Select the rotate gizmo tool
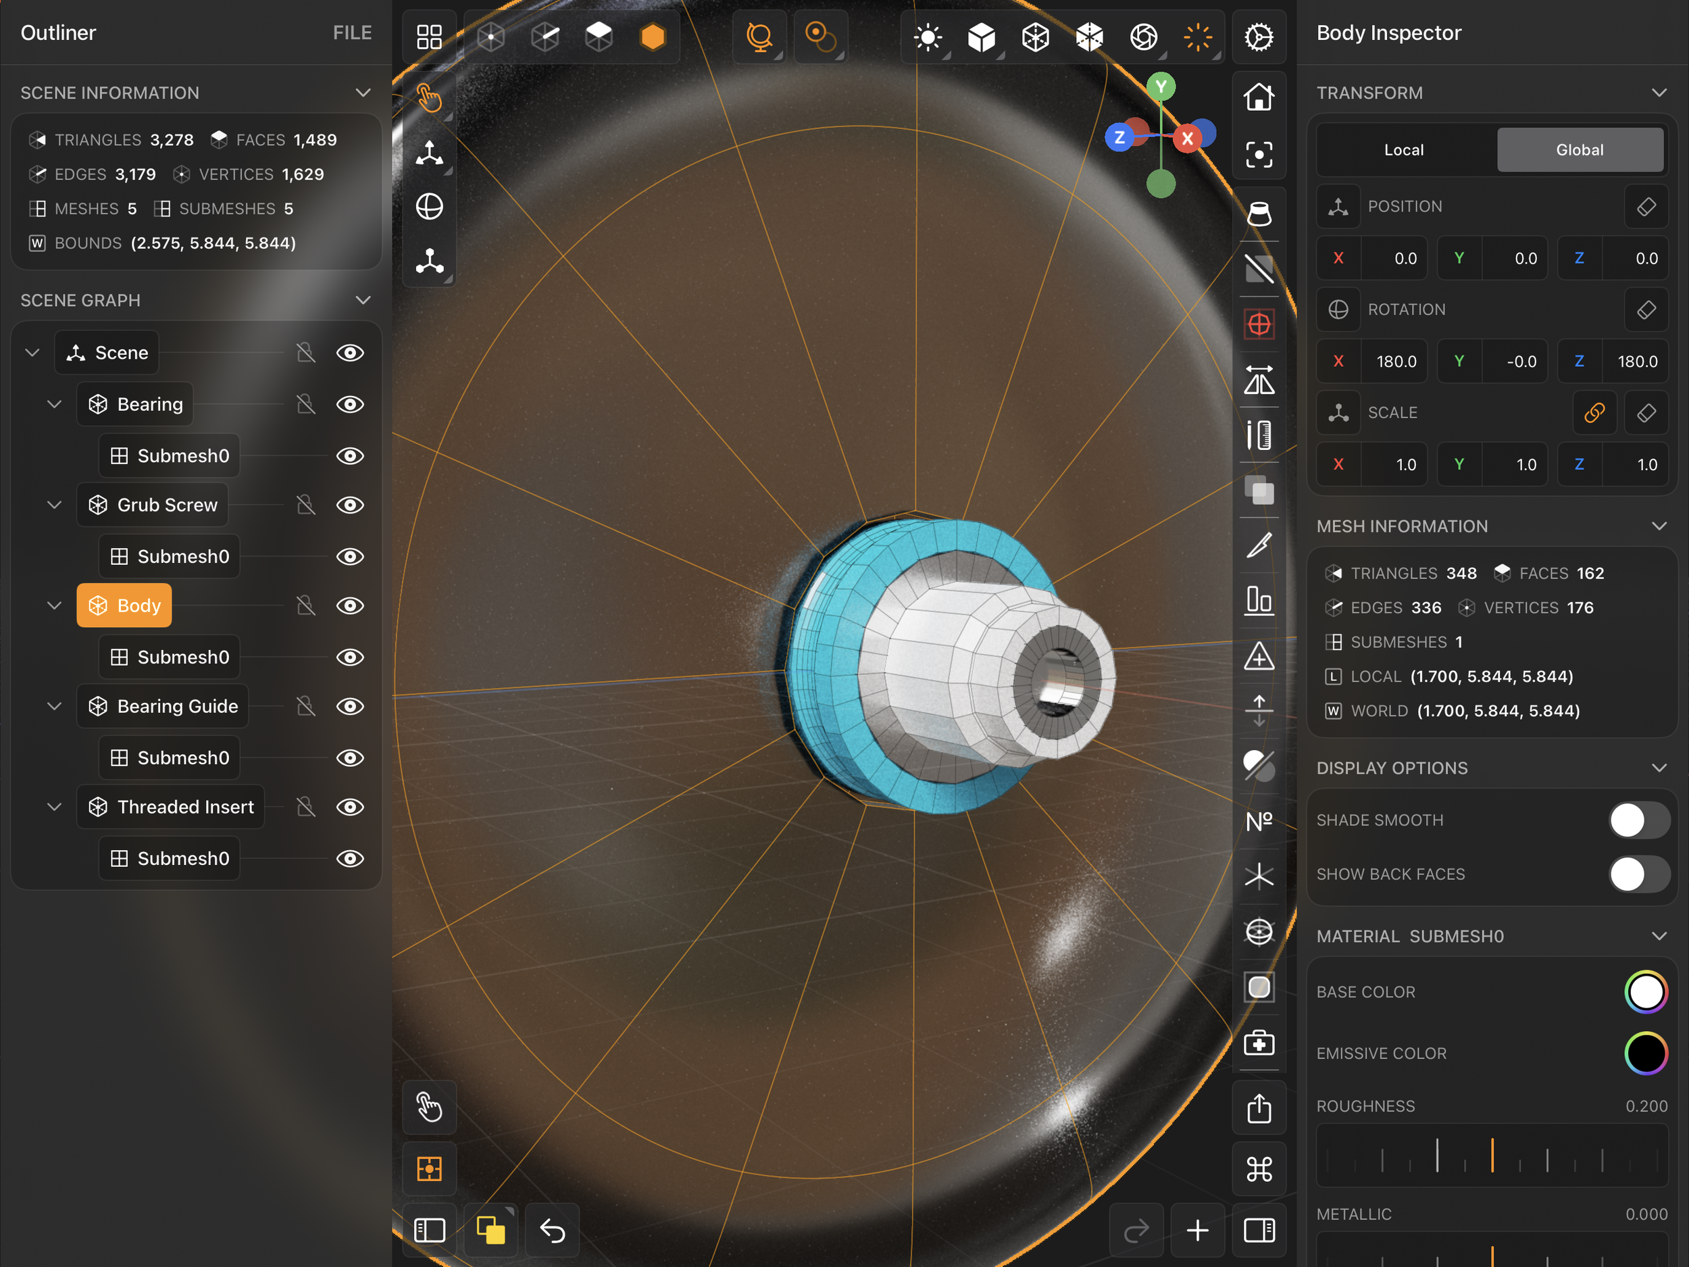The height and width of the screenshot is (1267, 1689). pos(429,207)
